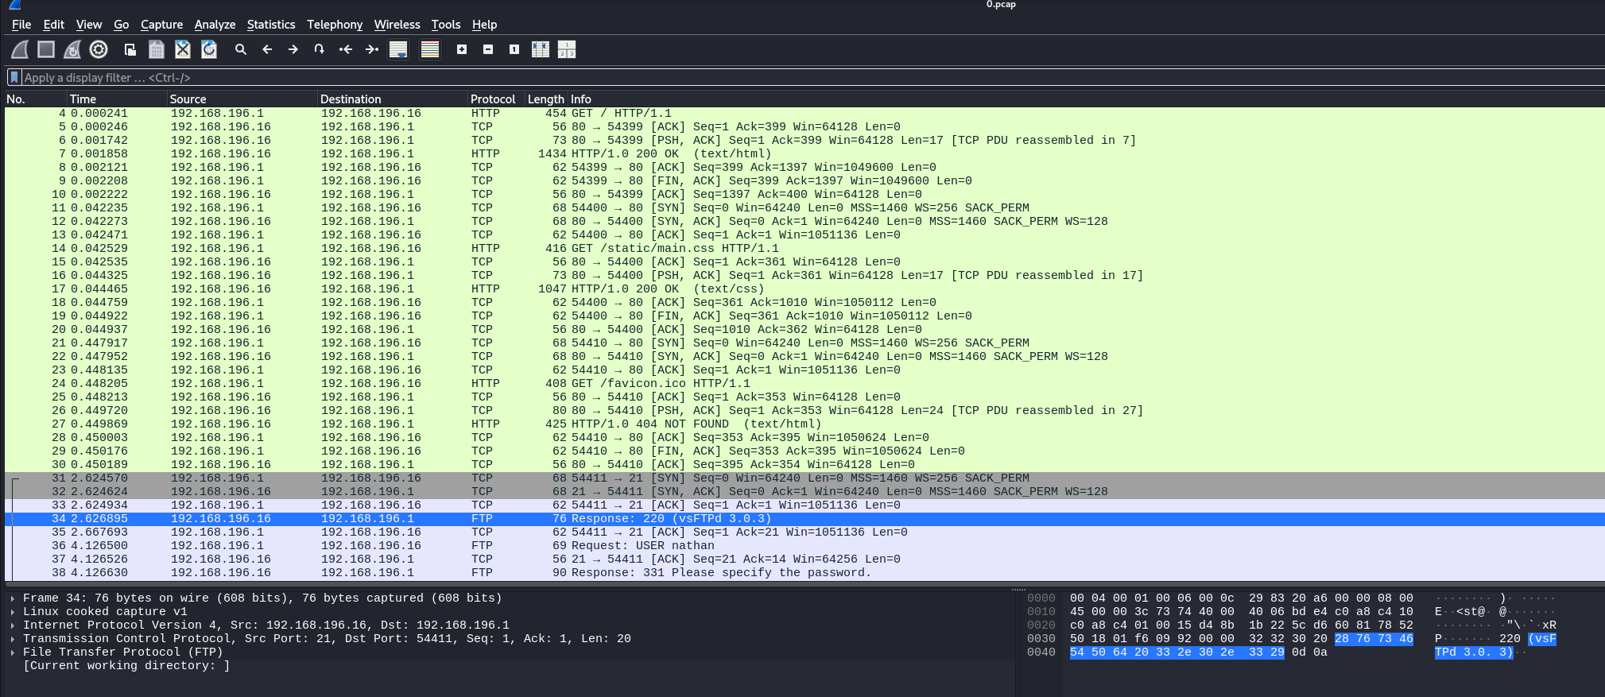
Task: Click highlighted hex bytes 28 76 73 46
Action: click(x=1374, y=638)
